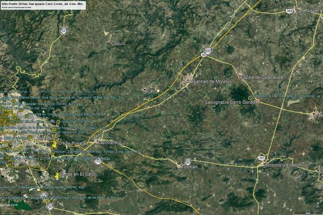Click the highway shield beside Ocotlán

[x=187, y=161]
